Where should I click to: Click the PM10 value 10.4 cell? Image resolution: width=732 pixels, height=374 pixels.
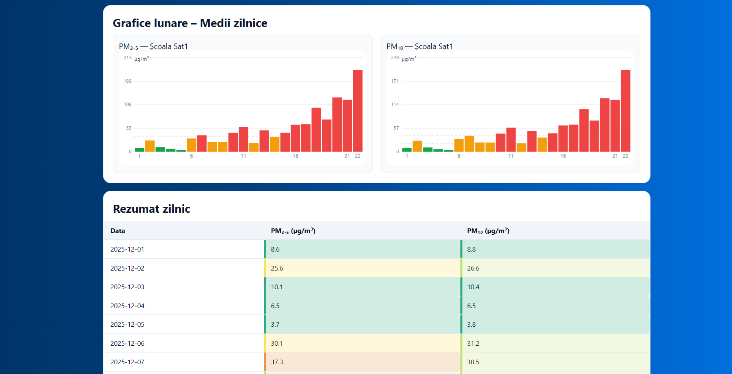point(473,287)
